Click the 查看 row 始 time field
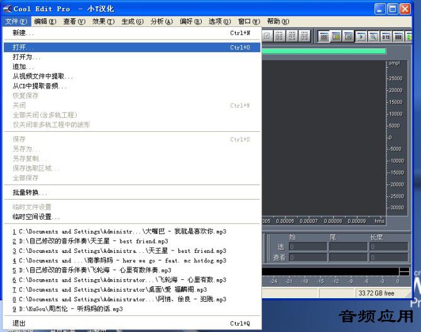Viewport: 421px width, 332px height. coord(308,257)
